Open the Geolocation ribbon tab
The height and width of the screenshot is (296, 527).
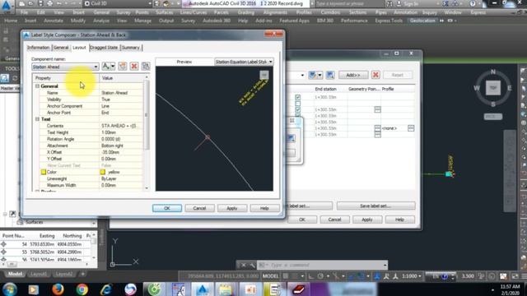click(x=422, y=21)
